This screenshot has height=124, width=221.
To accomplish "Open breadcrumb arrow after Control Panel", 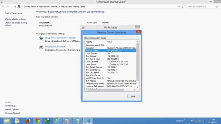I will [x=38, y=7].
